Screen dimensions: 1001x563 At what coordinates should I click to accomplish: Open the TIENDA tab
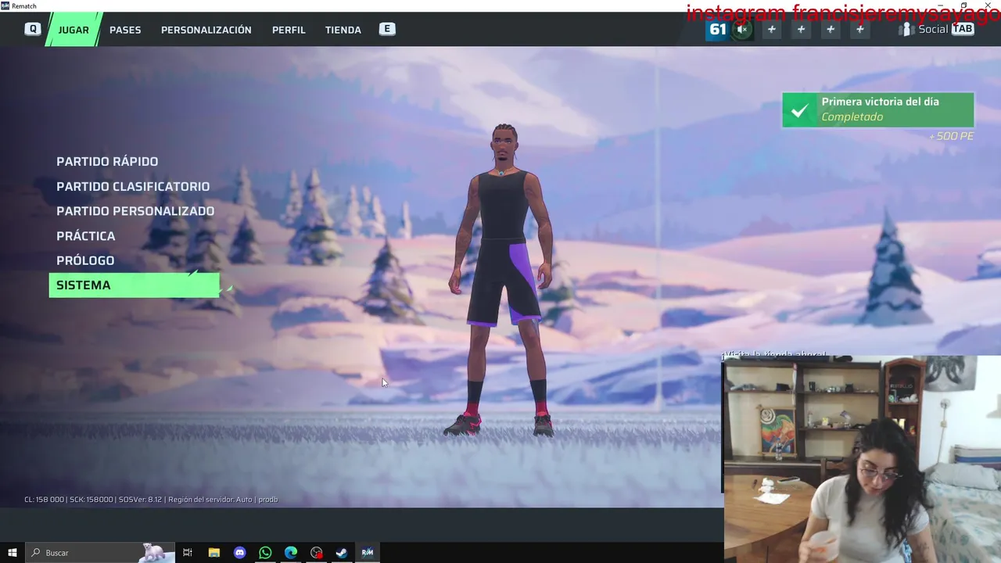click(343, 30)
